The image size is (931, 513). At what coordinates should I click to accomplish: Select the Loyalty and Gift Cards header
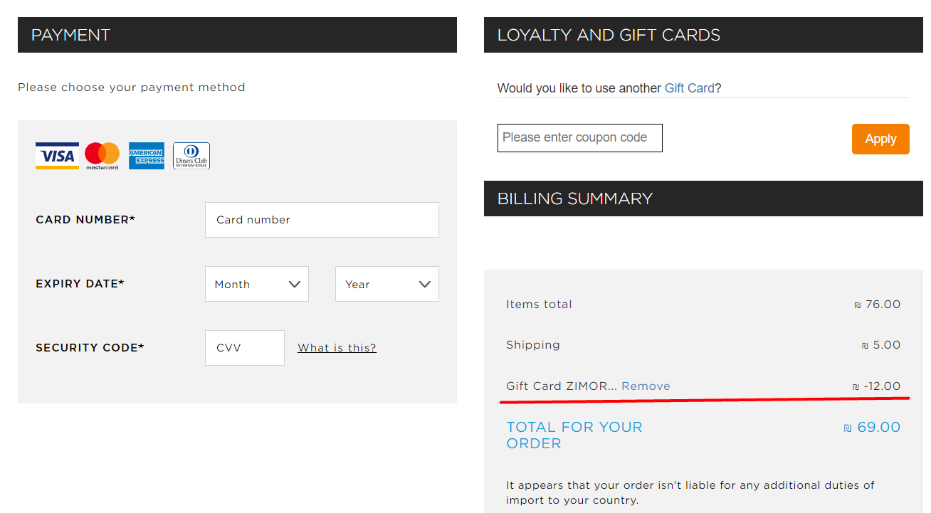coord(703,35)
